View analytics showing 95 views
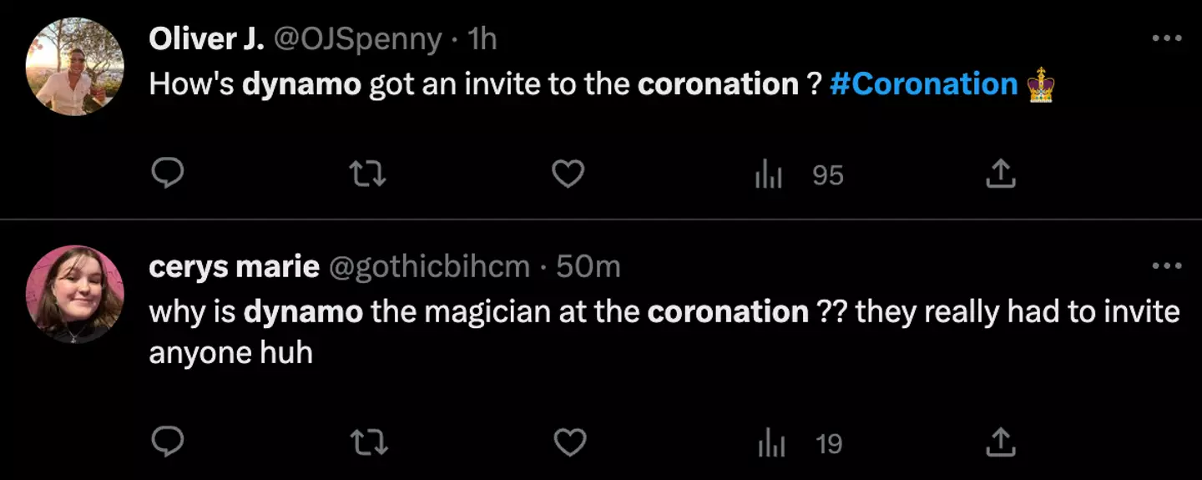The height and width of the screenshot is (480, 1202). tap(799, 174)
